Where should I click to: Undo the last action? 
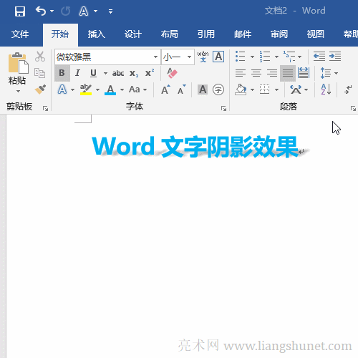coord(41,11)
